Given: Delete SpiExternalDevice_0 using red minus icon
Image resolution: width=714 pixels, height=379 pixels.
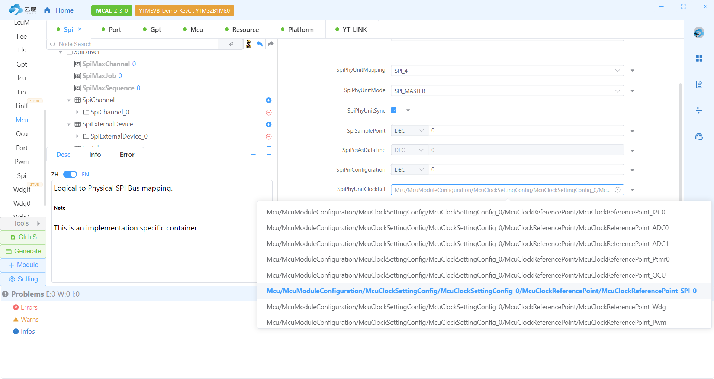Looking at the screenshot, I should [x=269, y=137].
